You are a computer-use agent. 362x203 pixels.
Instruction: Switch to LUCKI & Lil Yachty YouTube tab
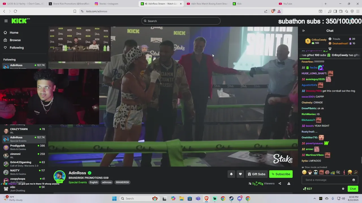(x=23, y=4)
